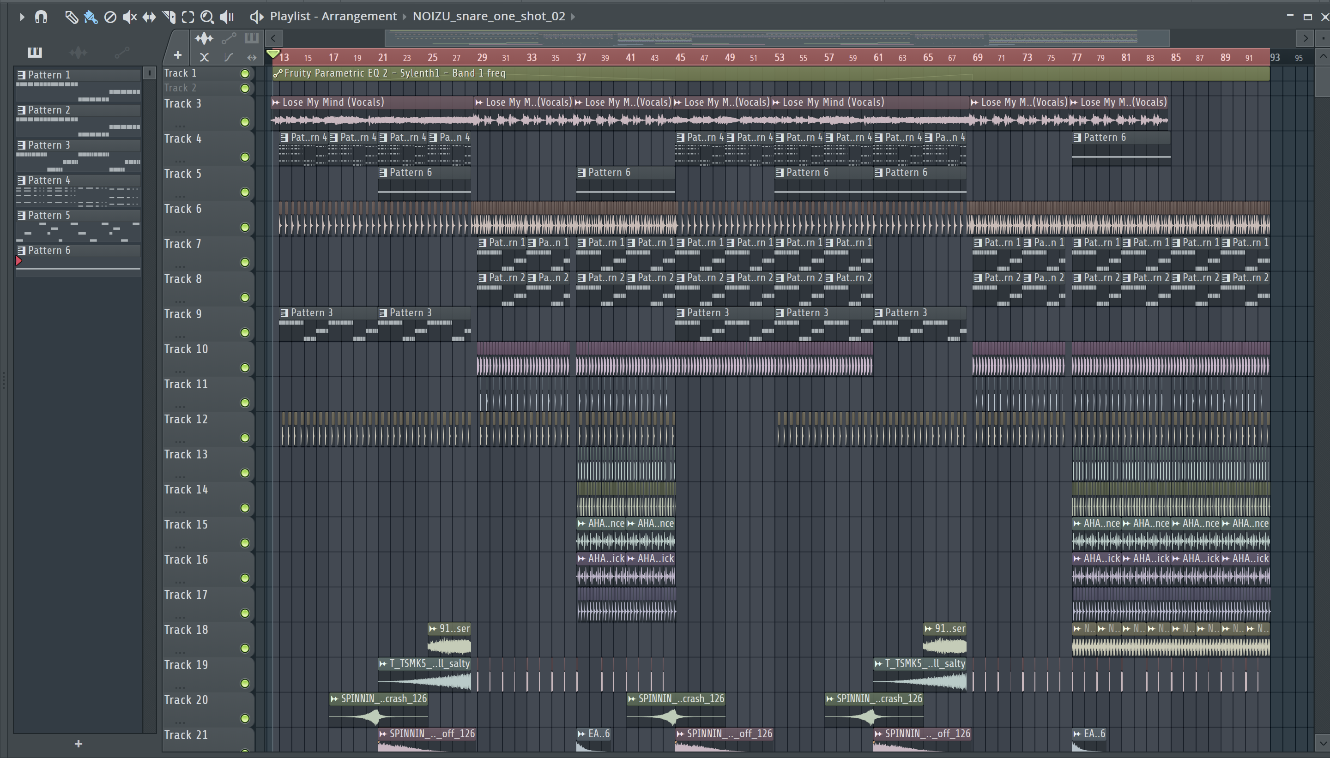Expand the arrow after NOIZU_snare_one_shot_02
The width and height of the screenshot is (1330, 758).
573,17
